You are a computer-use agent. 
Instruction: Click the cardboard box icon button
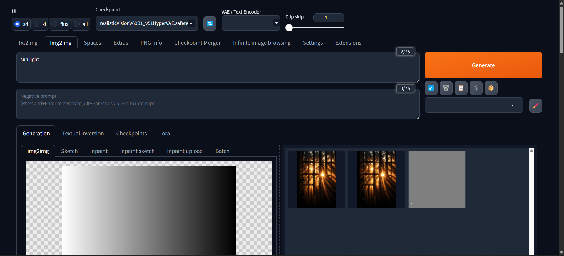click(x=491, y=88)
